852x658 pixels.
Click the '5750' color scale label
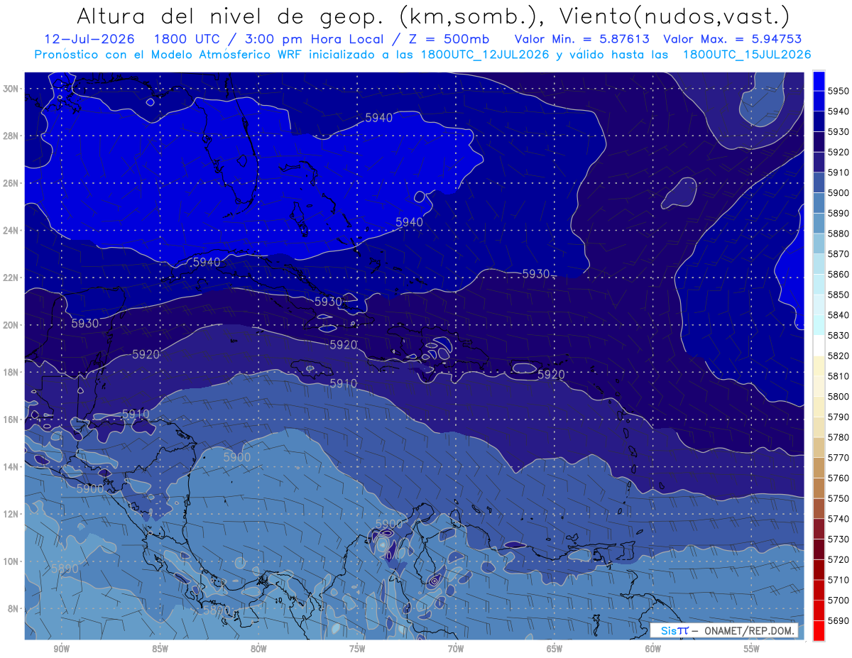(x=838, y=498)
